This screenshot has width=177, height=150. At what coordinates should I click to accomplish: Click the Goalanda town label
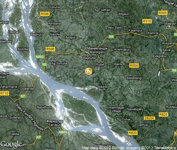27,89
